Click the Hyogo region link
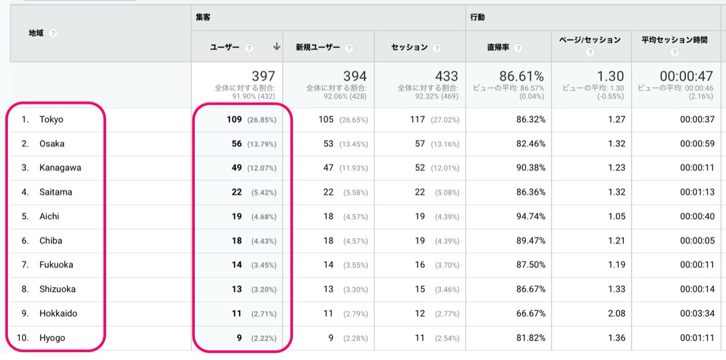Viewport: 726px width, 360px height. click(x=52, y=338)
